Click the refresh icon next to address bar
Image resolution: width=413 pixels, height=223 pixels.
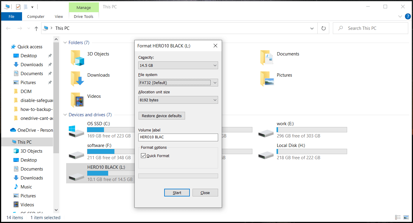click(323, 28)
